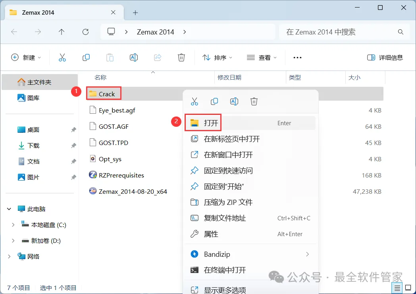The image size is (416, 294).
Task: Open the See more (three dots) menu
Action: click(x=297, y=57)
